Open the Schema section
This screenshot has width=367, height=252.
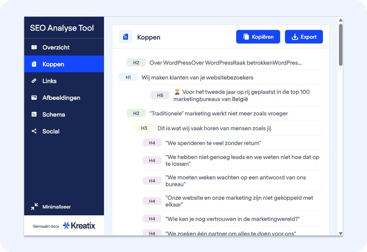(x=54, y=114)
